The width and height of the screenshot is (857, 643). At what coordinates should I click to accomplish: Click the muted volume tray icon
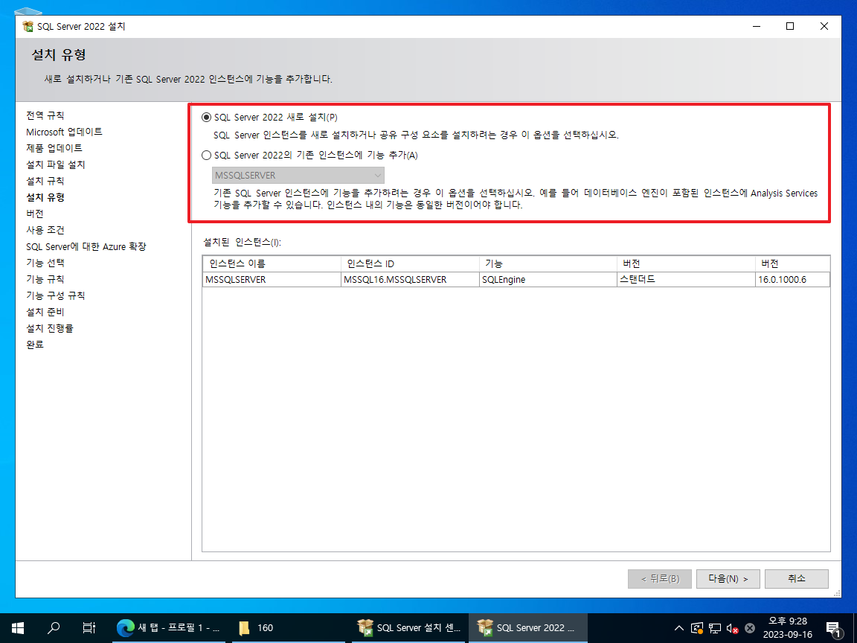732,627
